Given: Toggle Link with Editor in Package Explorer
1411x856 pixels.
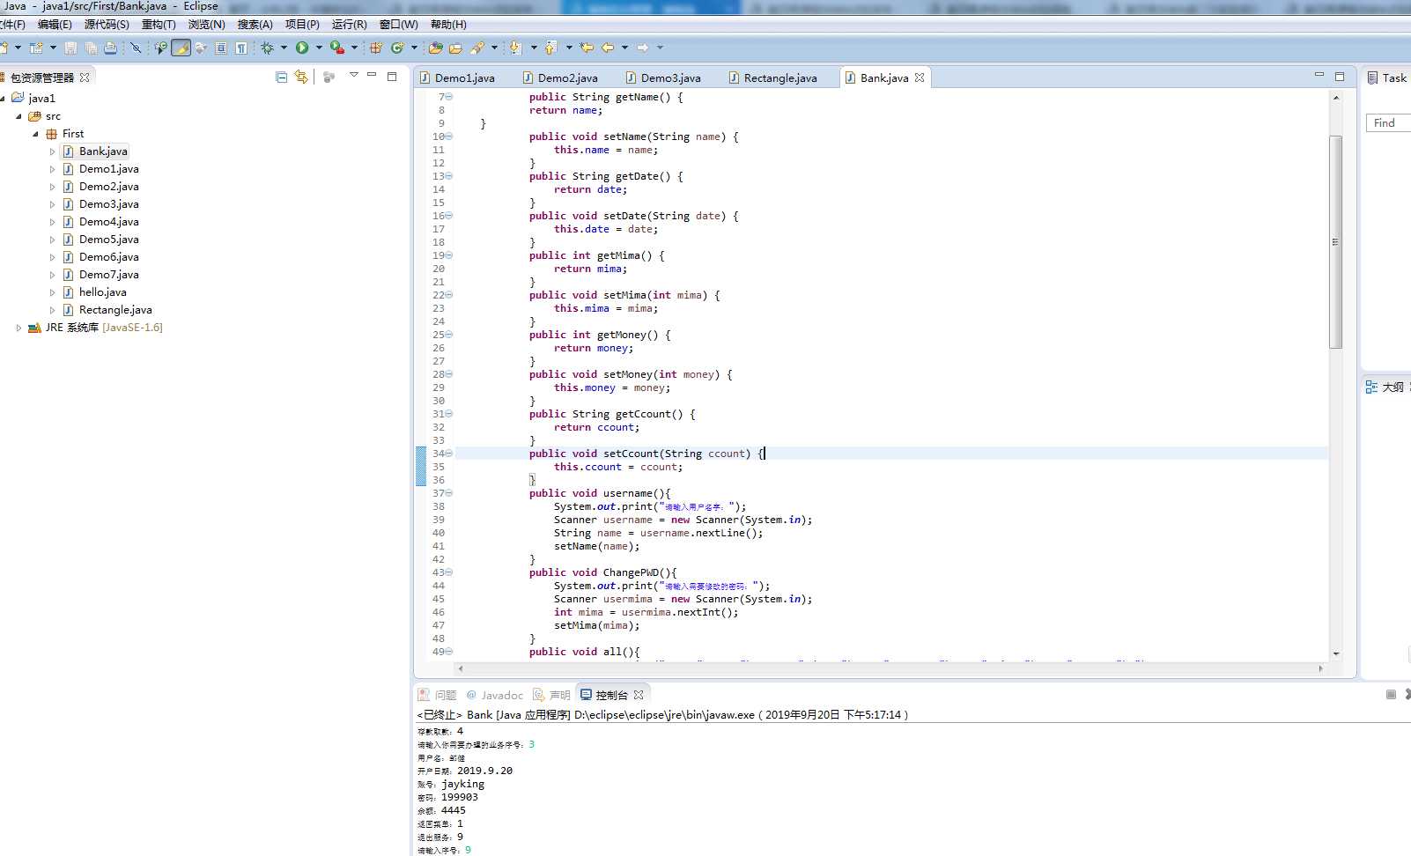Looking at the screenshot, I should (302, 77).
